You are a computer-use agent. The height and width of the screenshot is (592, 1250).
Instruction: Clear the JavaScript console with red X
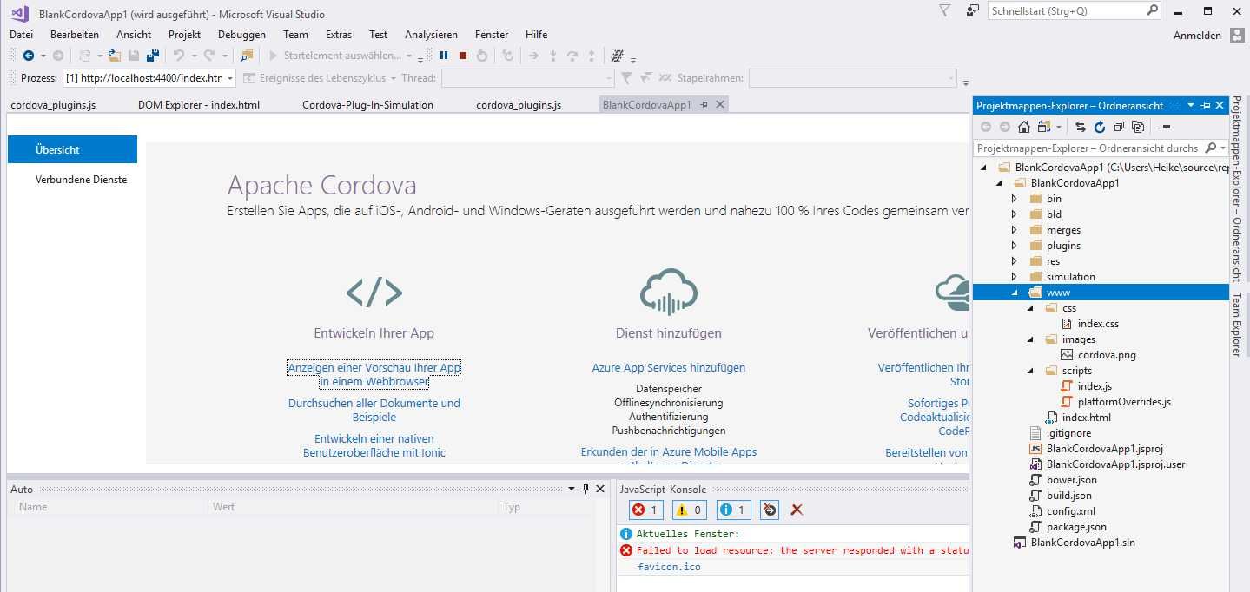(x=797, y=510)
